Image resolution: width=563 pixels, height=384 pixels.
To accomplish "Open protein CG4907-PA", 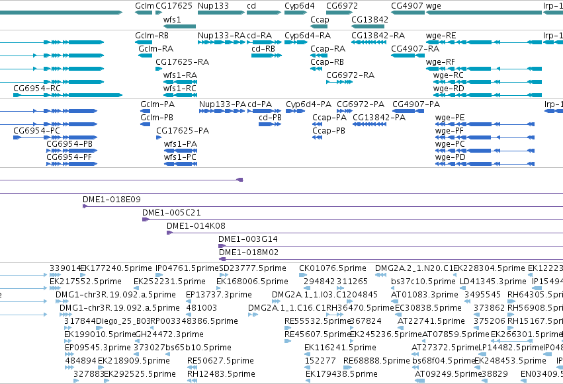I will [x=416, y=104].
